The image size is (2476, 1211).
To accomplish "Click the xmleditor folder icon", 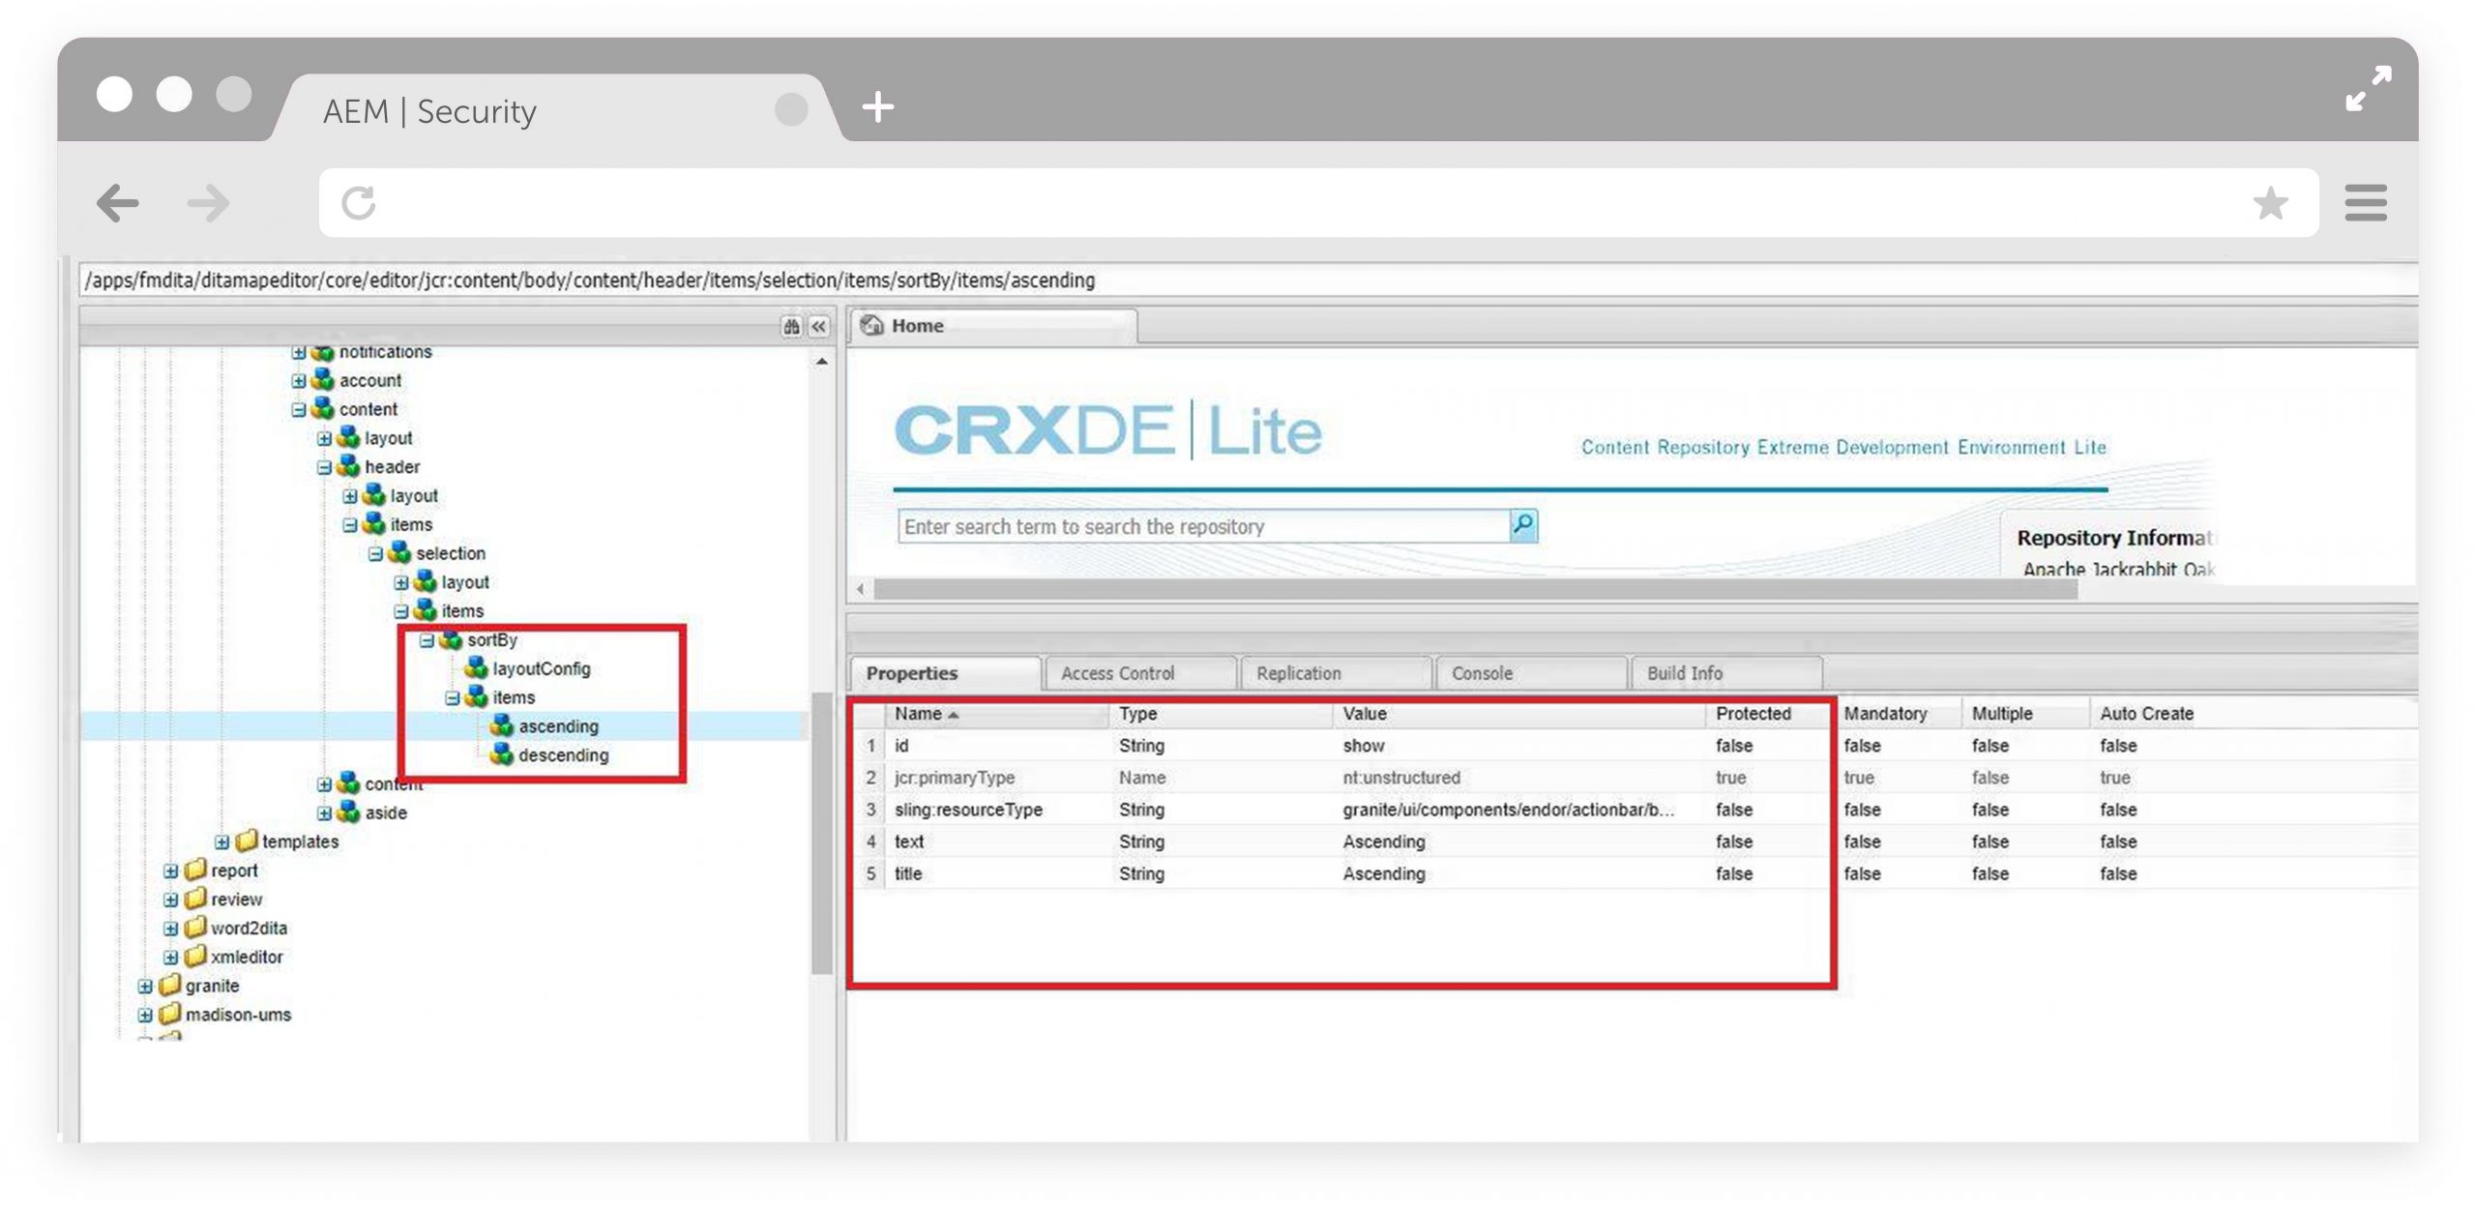I will click(x=195, y=956).
